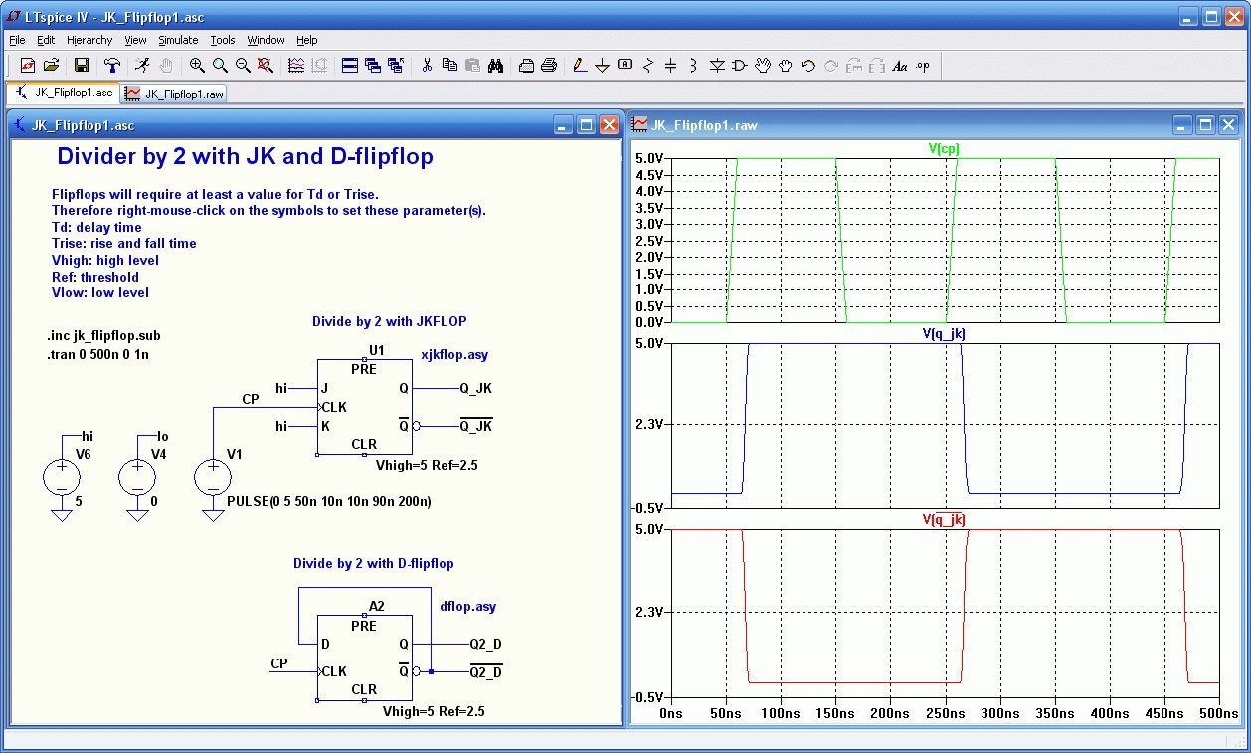The image size is (1251, 753).
Task: Choose the Resistor component tool
Action: (x=648, y=66)
